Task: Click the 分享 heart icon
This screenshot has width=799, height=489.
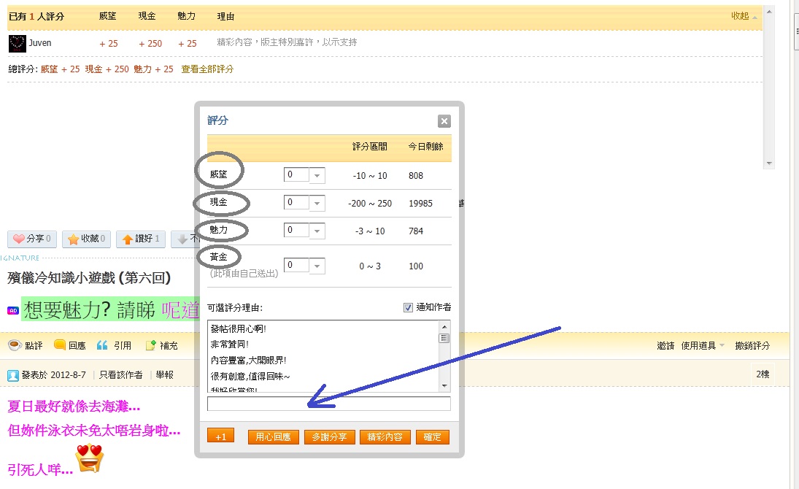Action: [x=20, y=239]
